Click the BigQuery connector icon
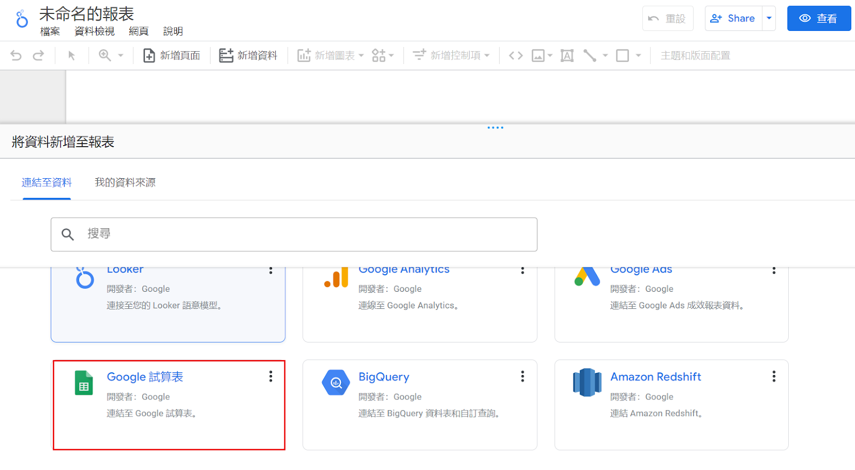 tap(336, 383)
